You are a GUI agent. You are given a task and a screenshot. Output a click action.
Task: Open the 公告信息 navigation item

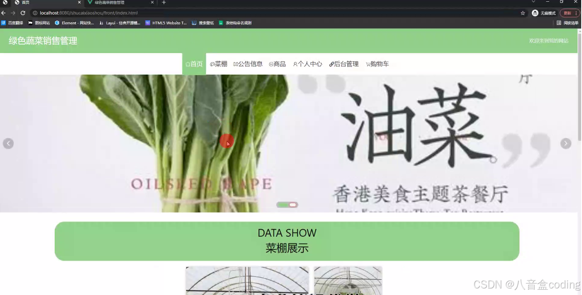pos(248,64)
